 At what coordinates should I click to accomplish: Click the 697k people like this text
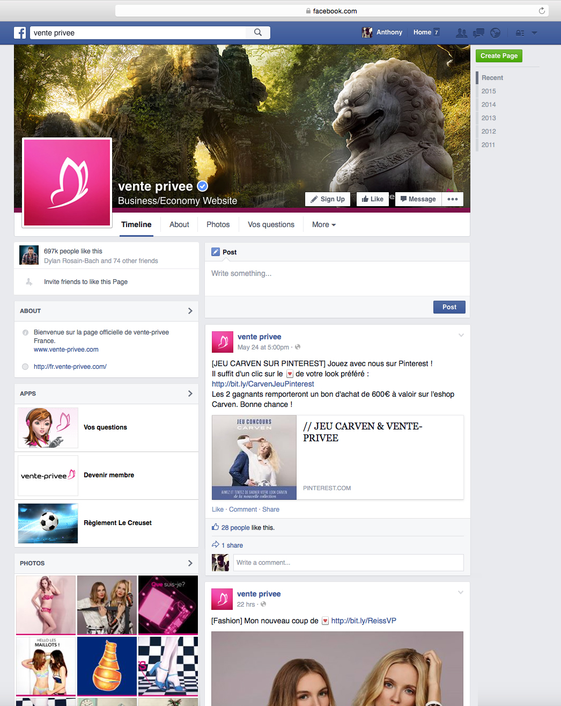point(73,251)
